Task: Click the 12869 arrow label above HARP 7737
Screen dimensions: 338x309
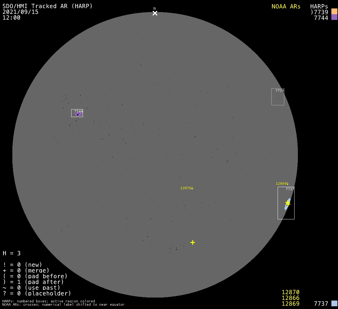Action: 282,183
